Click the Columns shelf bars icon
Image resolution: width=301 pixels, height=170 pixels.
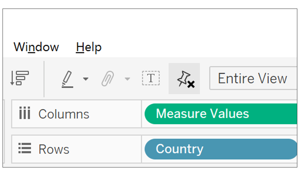click(25, 114)
